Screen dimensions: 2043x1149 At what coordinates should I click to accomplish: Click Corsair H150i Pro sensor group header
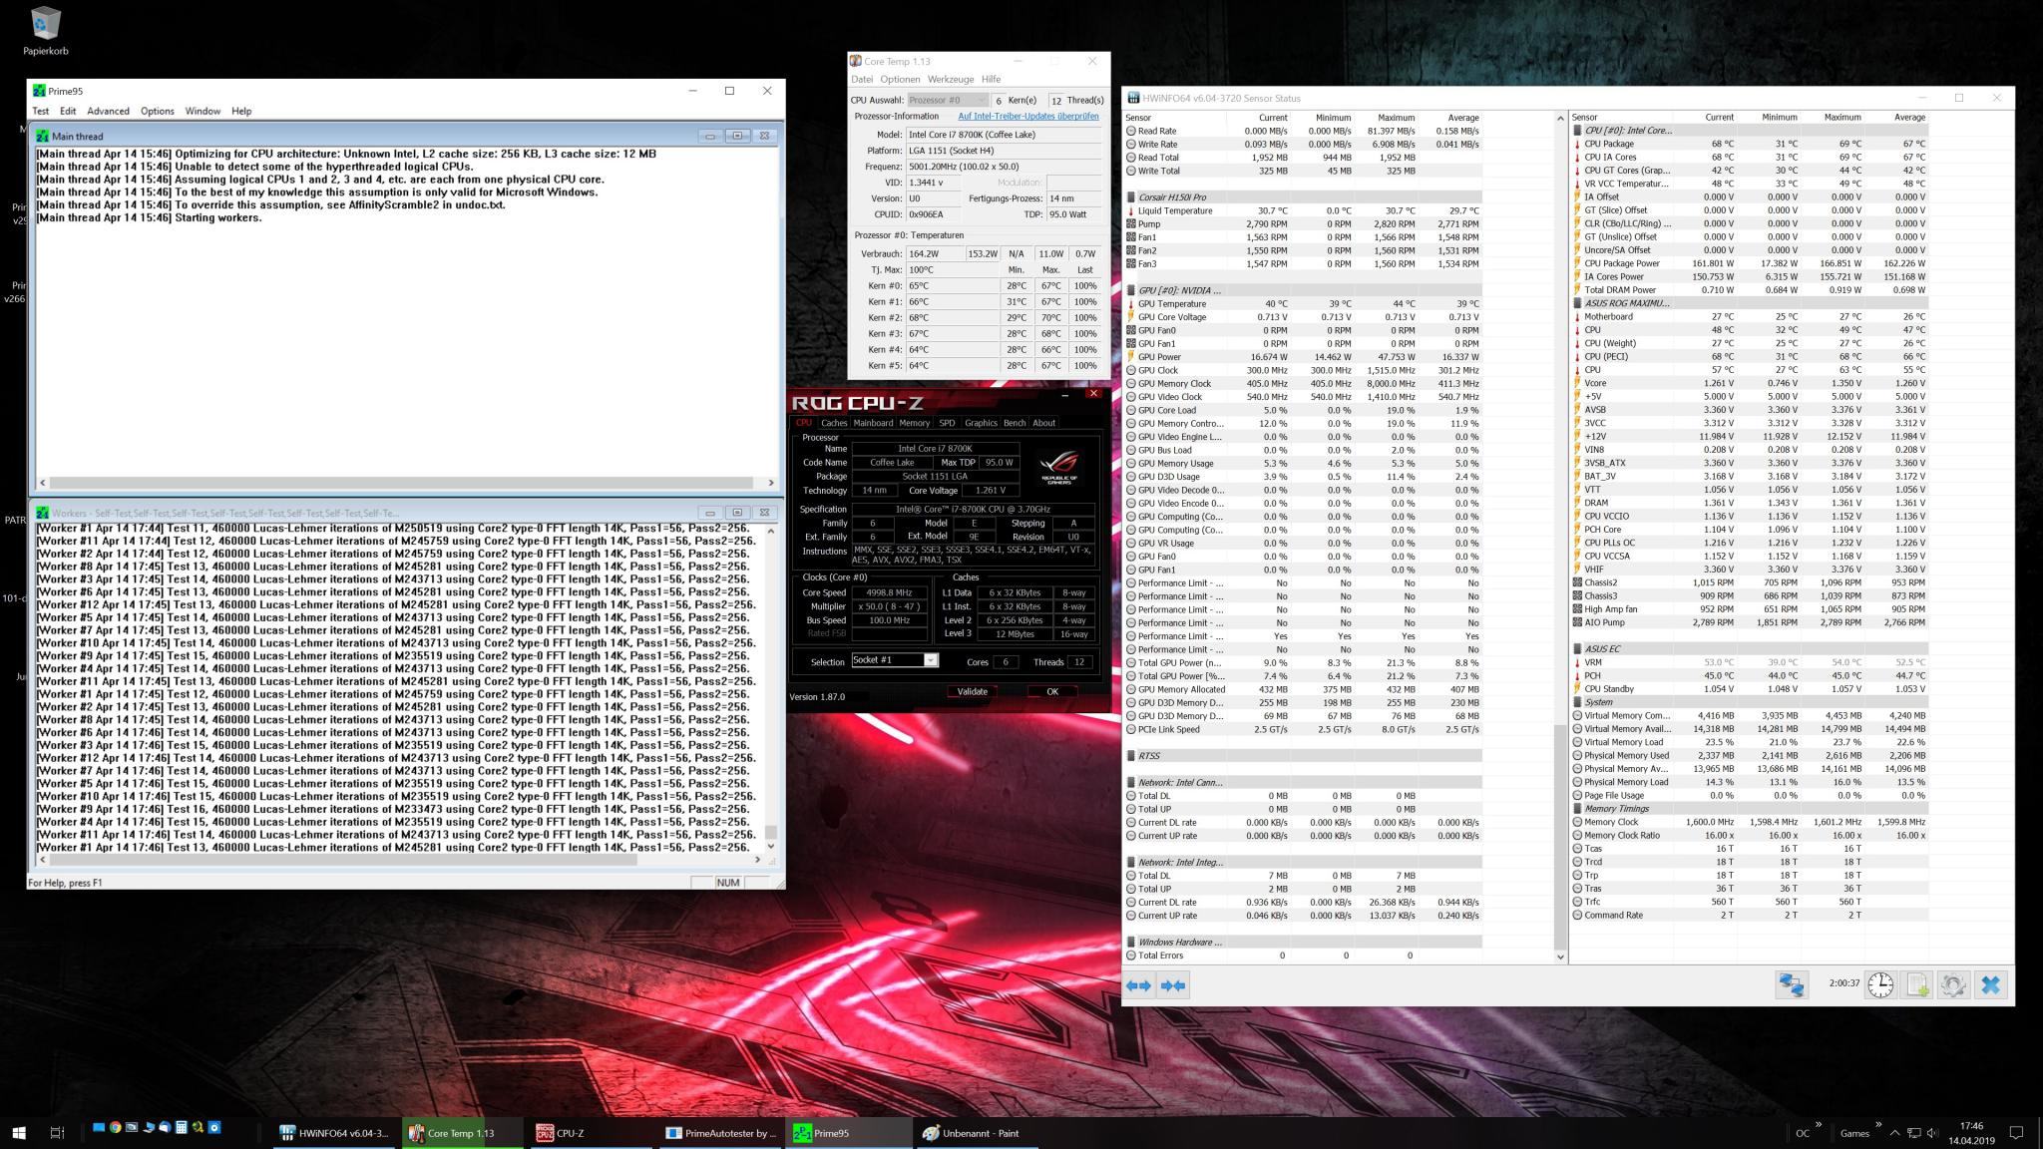pyautogui.click(x=1305, y=197)
